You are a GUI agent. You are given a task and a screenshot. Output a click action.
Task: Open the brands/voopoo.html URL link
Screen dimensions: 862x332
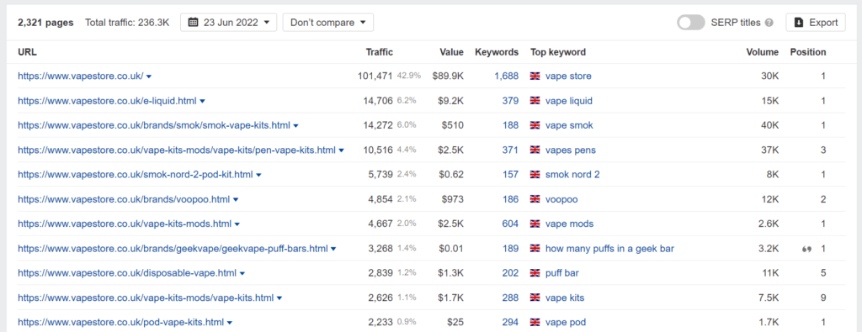[x=124, y=200]
